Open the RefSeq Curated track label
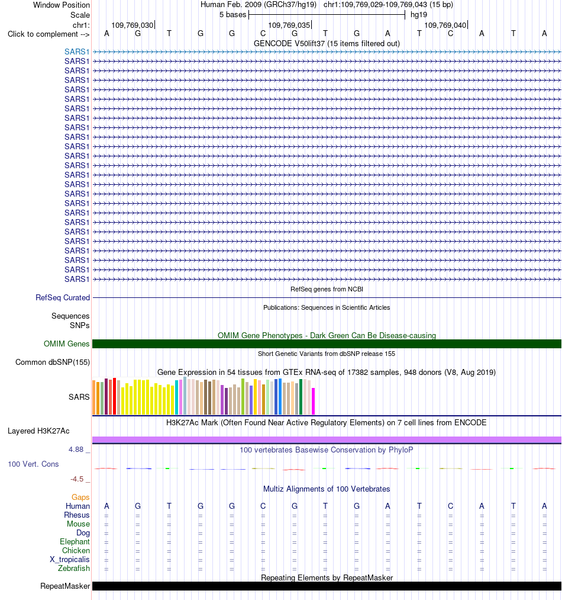This screenshot has width=562, height=600. click(x=63, y=298)
